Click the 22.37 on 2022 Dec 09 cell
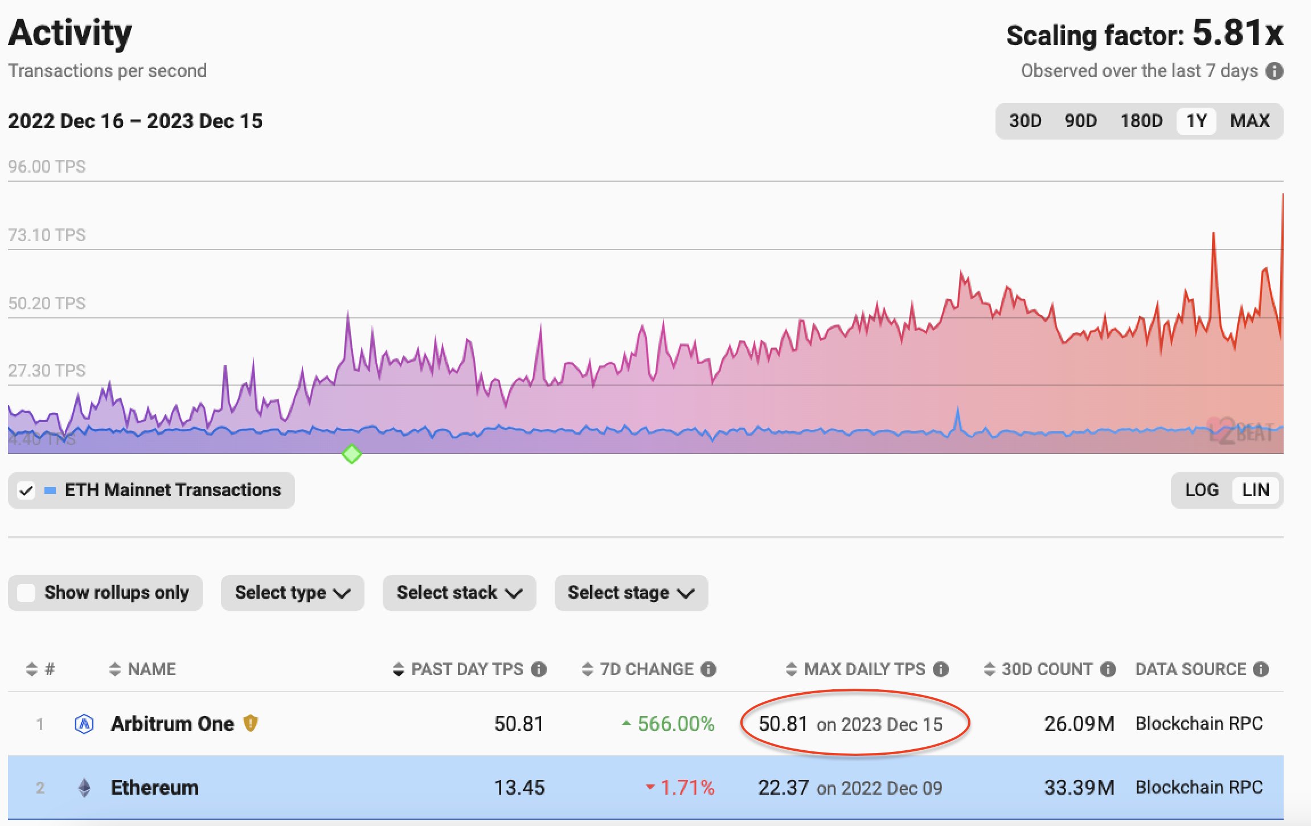 850,788
